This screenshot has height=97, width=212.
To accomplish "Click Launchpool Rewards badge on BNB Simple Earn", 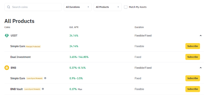I will coord(35,78).
